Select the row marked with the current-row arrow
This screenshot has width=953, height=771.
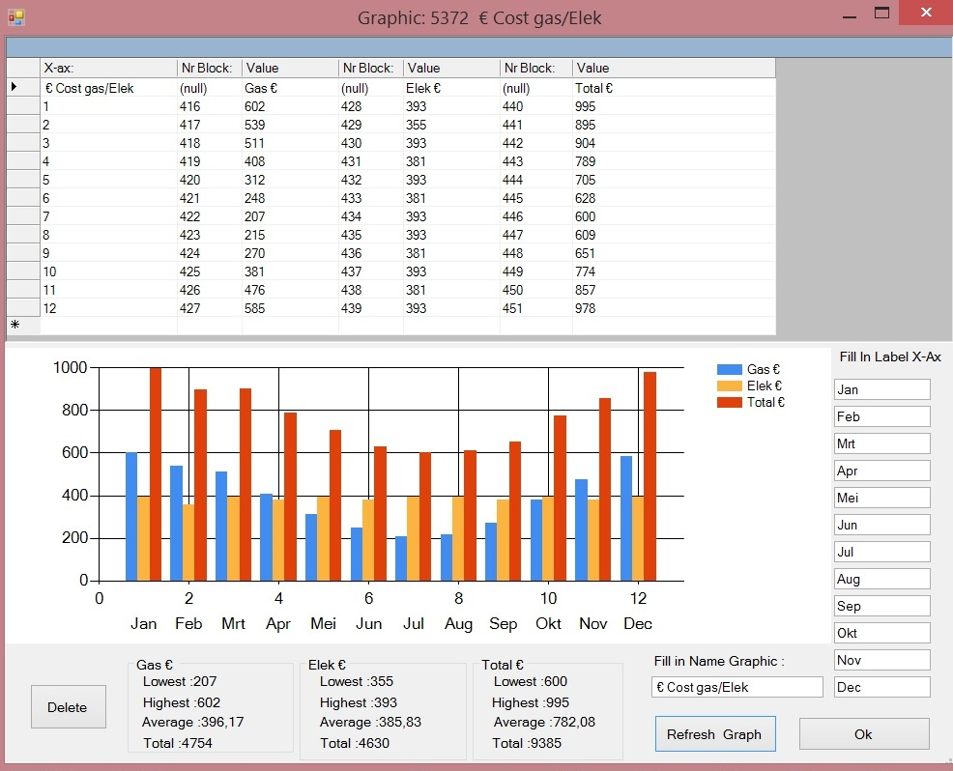[23, 88]
